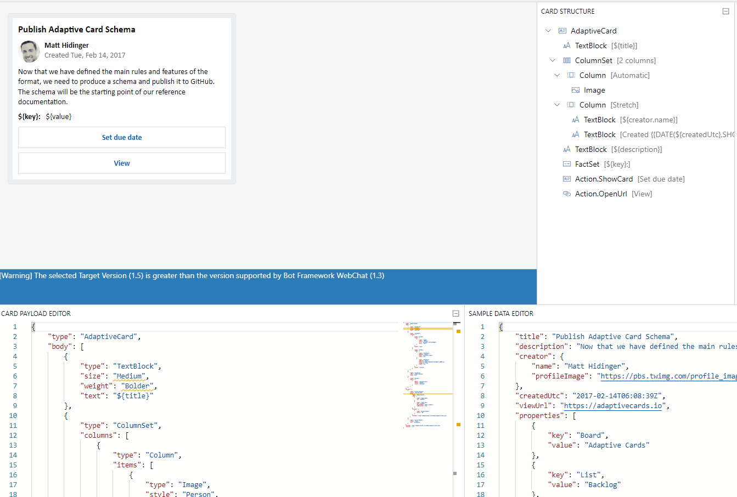Click the Action.OpenUrl link icon

pos(567,194)
